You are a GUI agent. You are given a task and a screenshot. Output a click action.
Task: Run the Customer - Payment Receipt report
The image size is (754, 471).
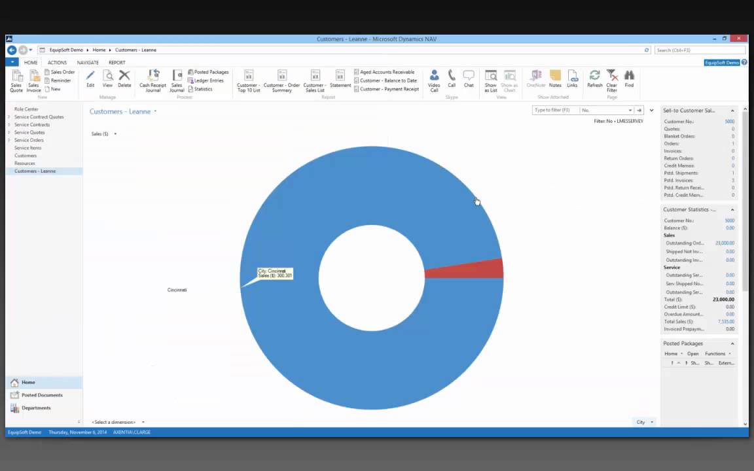pos(387,90)
